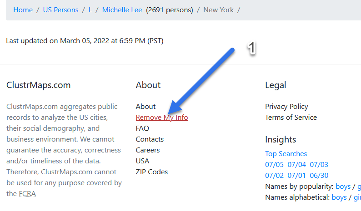Open the FAQ page link
Image resolution: width=361 pixels, height=211 pixels.
pyautogui.click(x=142, y=128)
